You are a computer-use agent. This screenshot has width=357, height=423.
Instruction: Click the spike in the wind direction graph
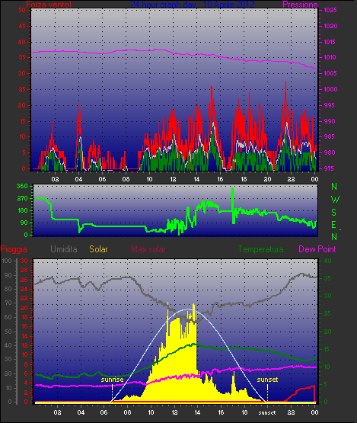[x=233, y=206]
